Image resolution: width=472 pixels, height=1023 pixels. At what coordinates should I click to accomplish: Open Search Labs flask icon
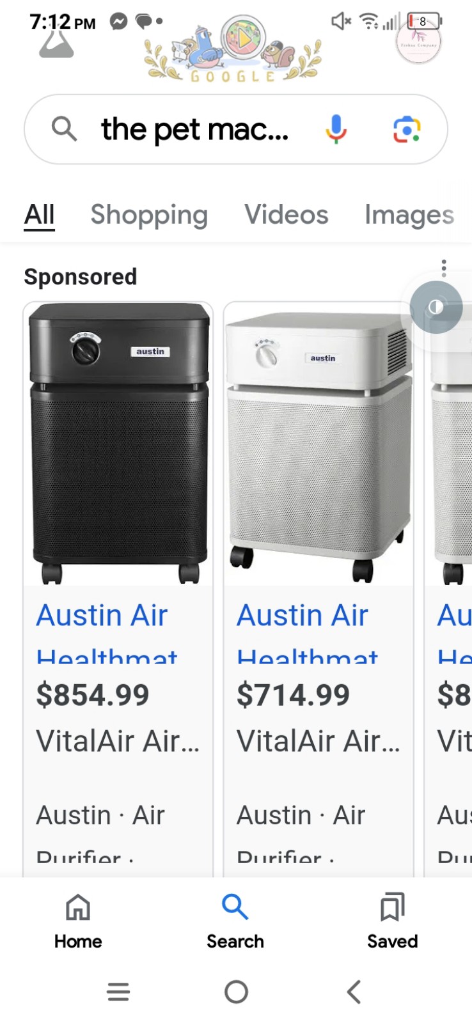coord(56,43)
